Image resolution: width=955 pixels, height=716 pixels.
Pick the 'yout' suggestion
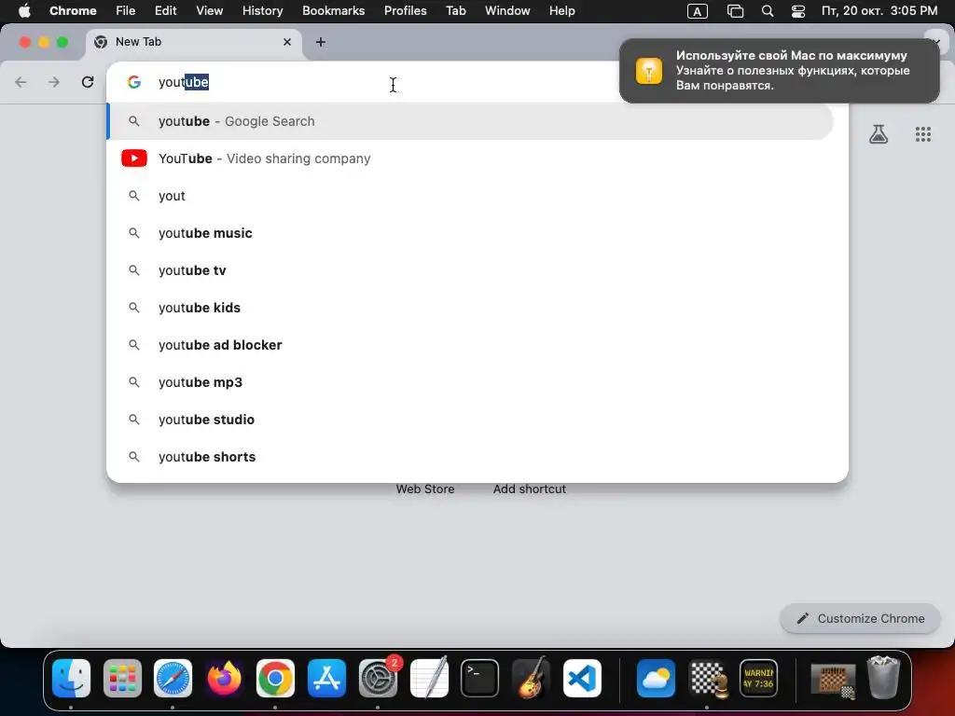coord(470,196)
